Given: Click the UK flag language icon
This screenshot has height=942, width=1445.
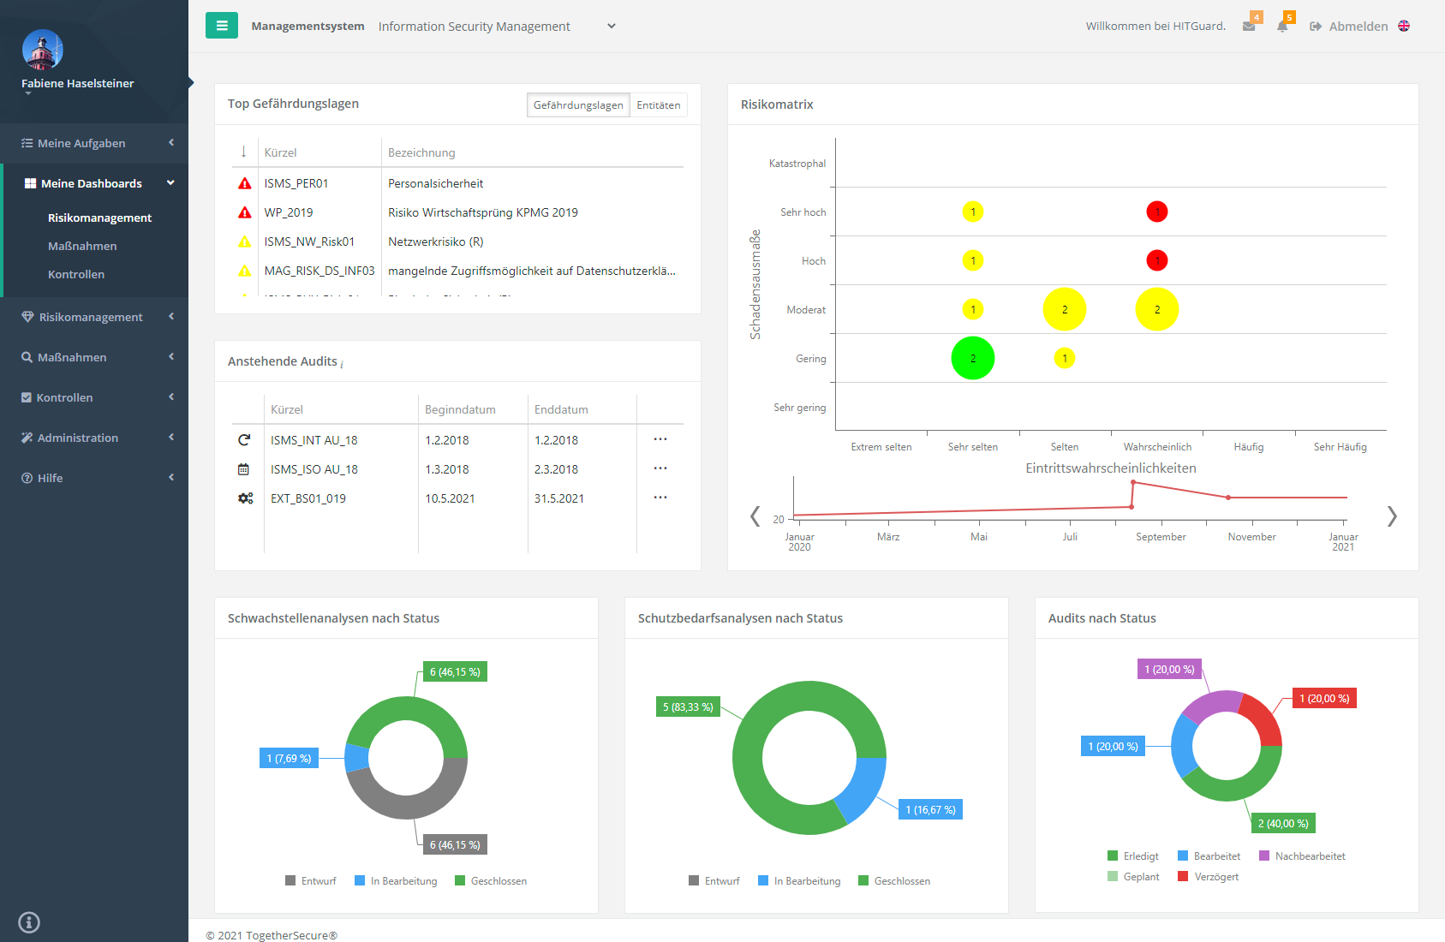Looking at the screenshot, I should [1404, 26].
